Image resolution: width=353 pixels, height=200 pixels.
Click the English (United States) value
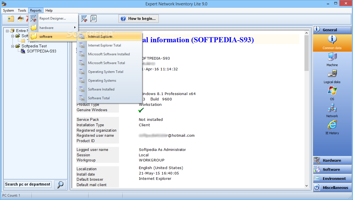161,168
